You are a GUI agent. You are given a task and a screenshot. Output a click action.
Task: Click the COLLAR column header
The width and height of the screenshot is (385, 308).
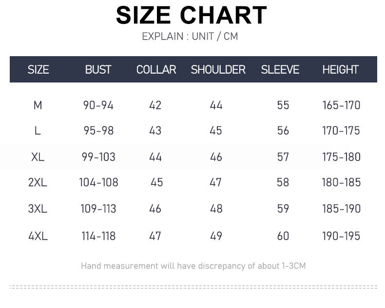click(156, 70)
